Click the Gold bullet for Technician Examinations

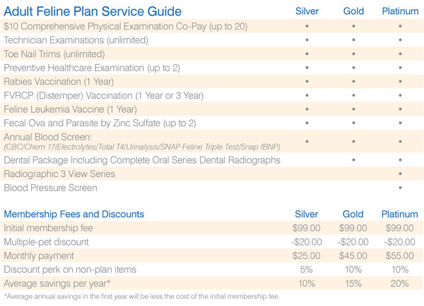tap(353, 40)
